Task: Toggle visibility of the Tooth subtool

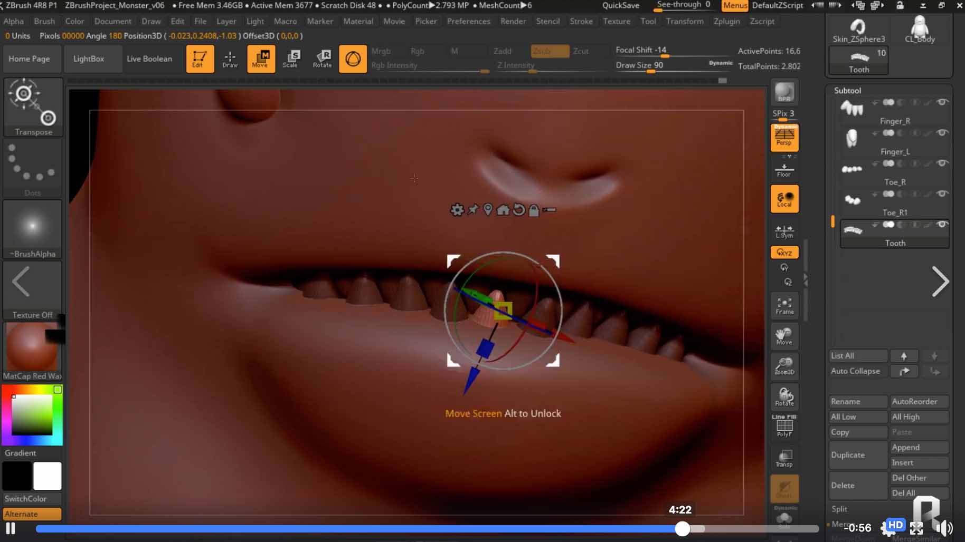Action: click(942, 225)
